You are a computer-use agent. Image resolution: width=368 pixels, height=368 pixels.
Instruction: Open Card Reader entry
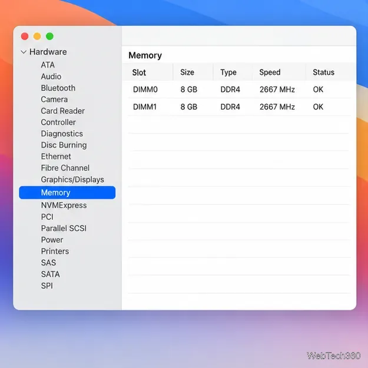62,111
